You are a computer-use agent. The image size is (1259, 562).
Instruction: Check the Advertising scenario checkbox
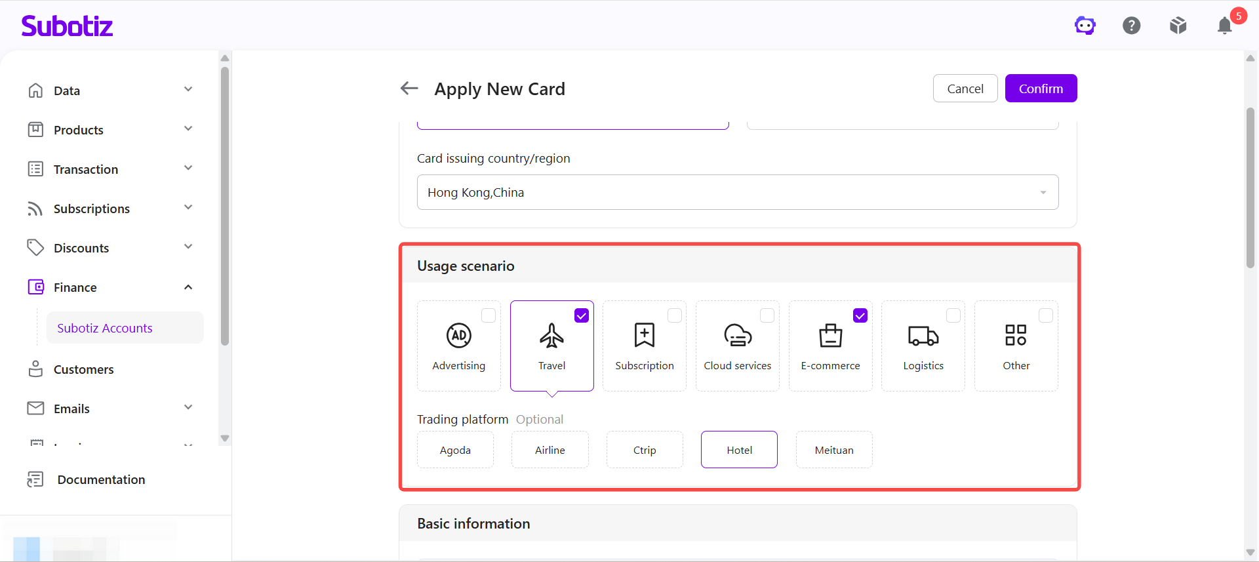pos(489,315)
